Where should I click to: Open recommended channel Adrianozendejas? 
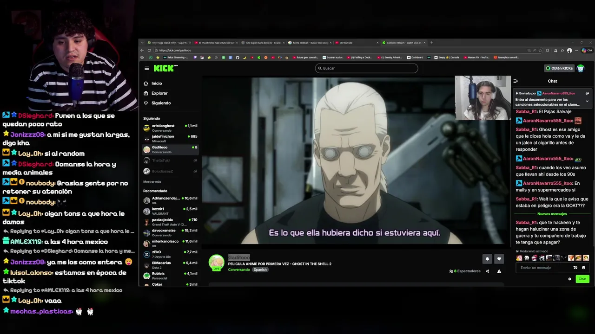(x=170, y=200)
